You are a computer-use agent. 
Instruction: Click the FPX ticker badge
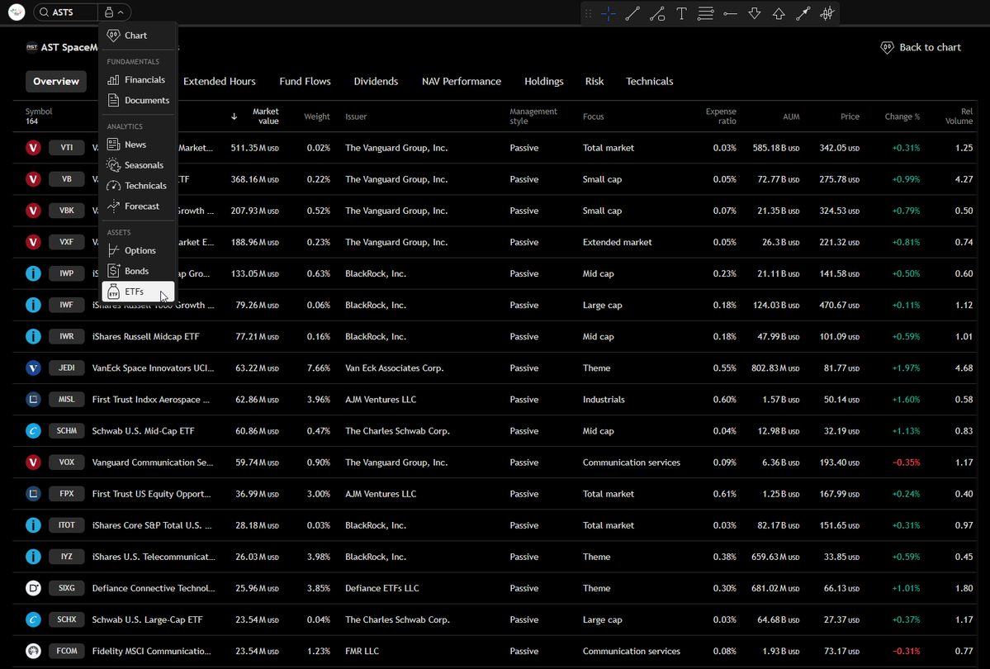pos(66,494)
